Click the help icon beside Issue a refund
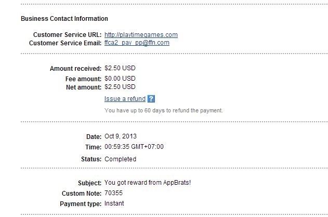This screenshot has height=217, width=328. pos(151,99)
